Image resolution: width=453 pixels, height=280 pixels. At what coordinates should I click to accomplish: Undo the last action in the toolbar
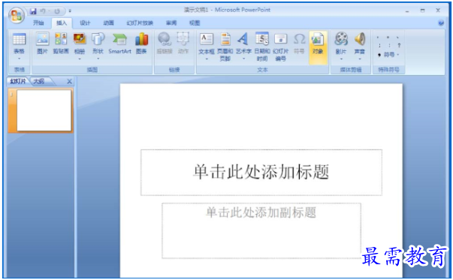point(43,11)
